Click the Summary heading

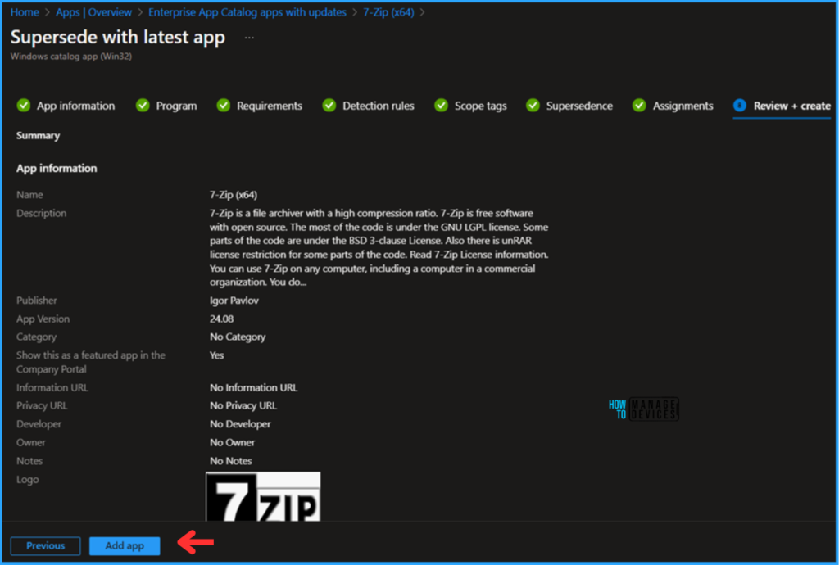[38, 136]
